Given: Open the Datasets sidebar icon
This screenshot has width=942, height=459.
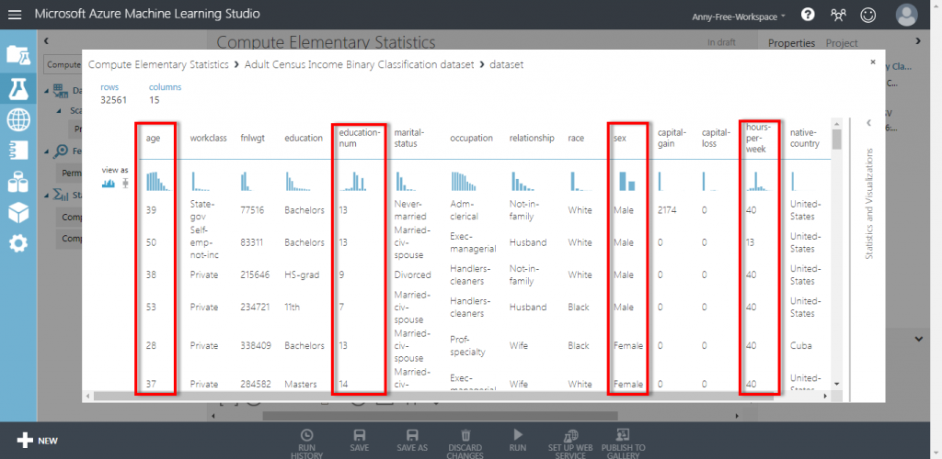Looking at the screenshot, I should tap(18, 182).
